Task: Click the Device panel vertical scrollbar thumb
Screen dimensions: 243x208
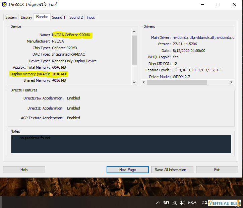Action: click(x=134, y=50)
